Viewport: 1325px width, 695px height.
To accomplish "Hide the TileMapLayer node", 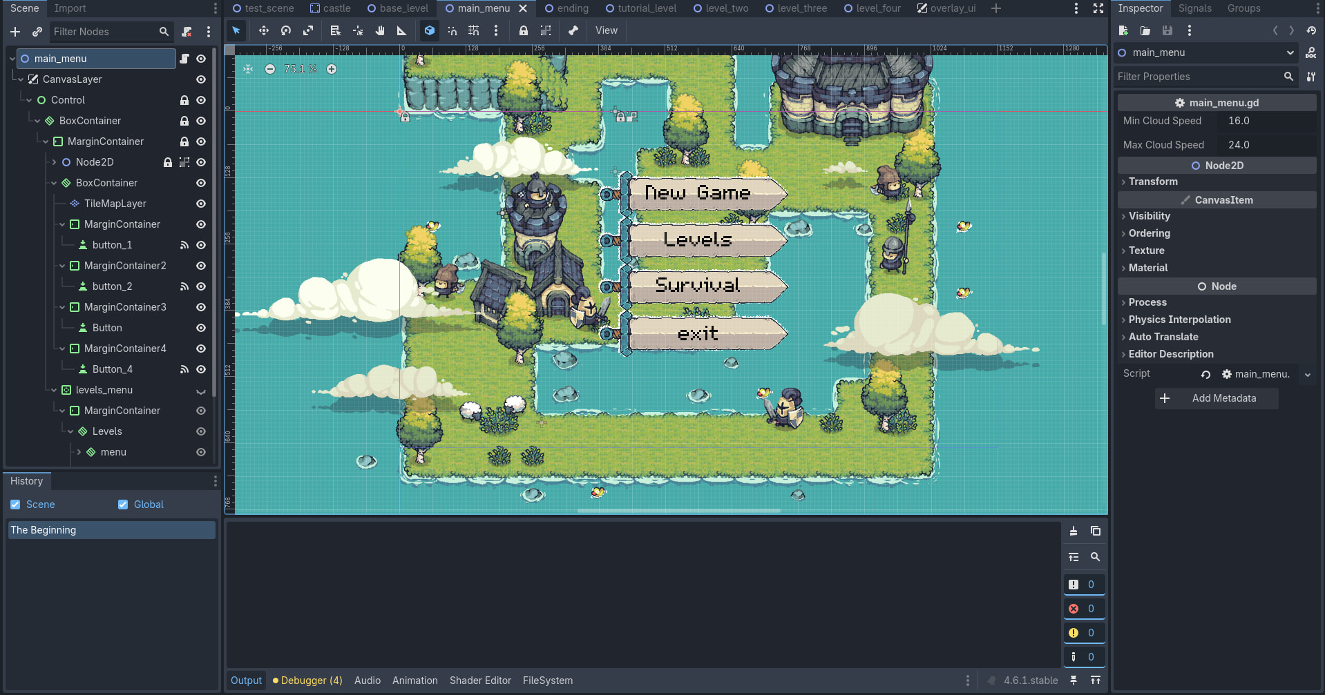I will tap(201, 204).
